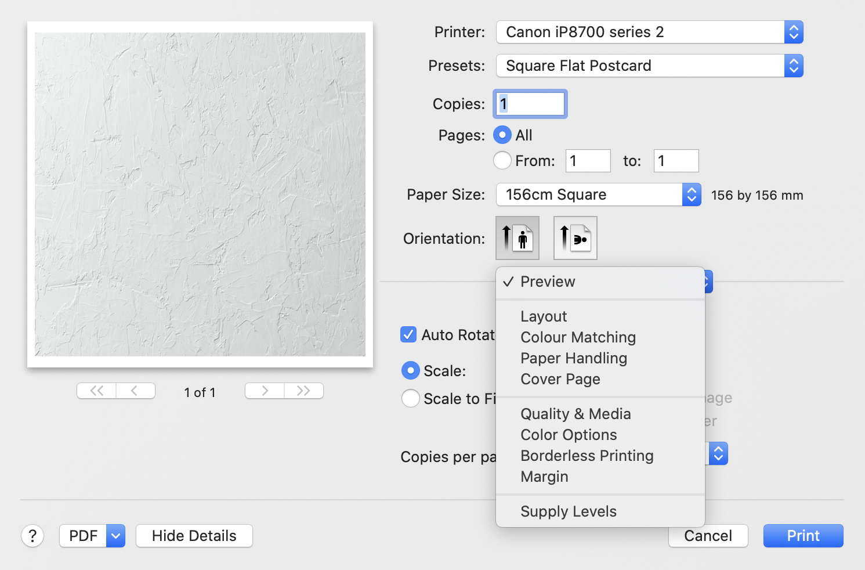Select portrait orientation icon
This screenshot has width=865, height=570.
tap(517, 238)
